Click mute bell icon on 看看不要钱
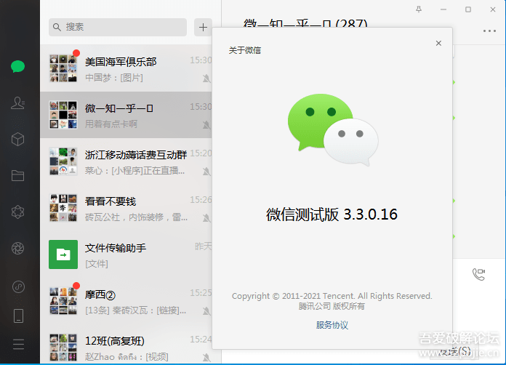Screen dimensions: 506x365 tap(206, 218)
